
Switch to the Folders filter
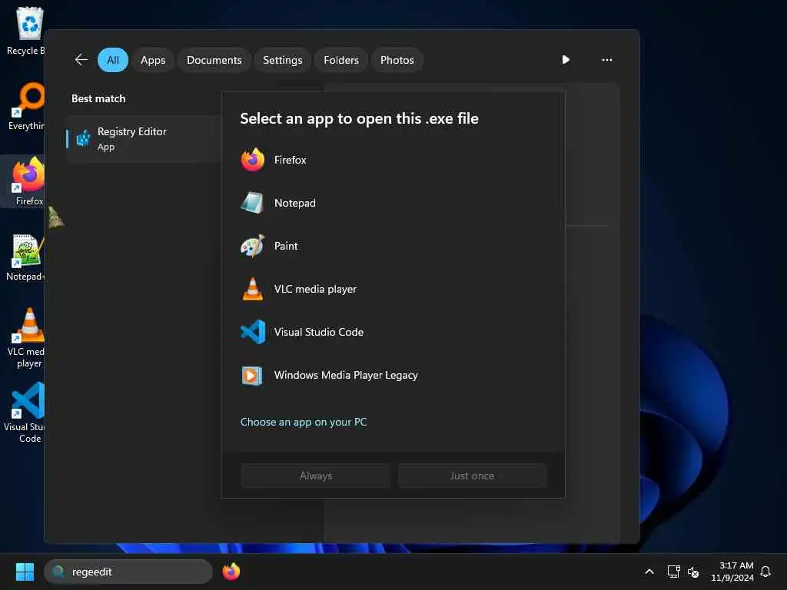341,60
